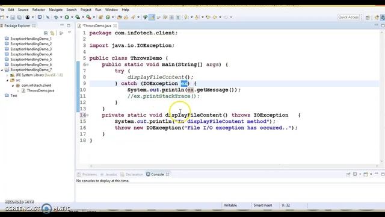This screenshot has height=217, width=385.
Task: Open the Help menu
Action: (126, 10)
